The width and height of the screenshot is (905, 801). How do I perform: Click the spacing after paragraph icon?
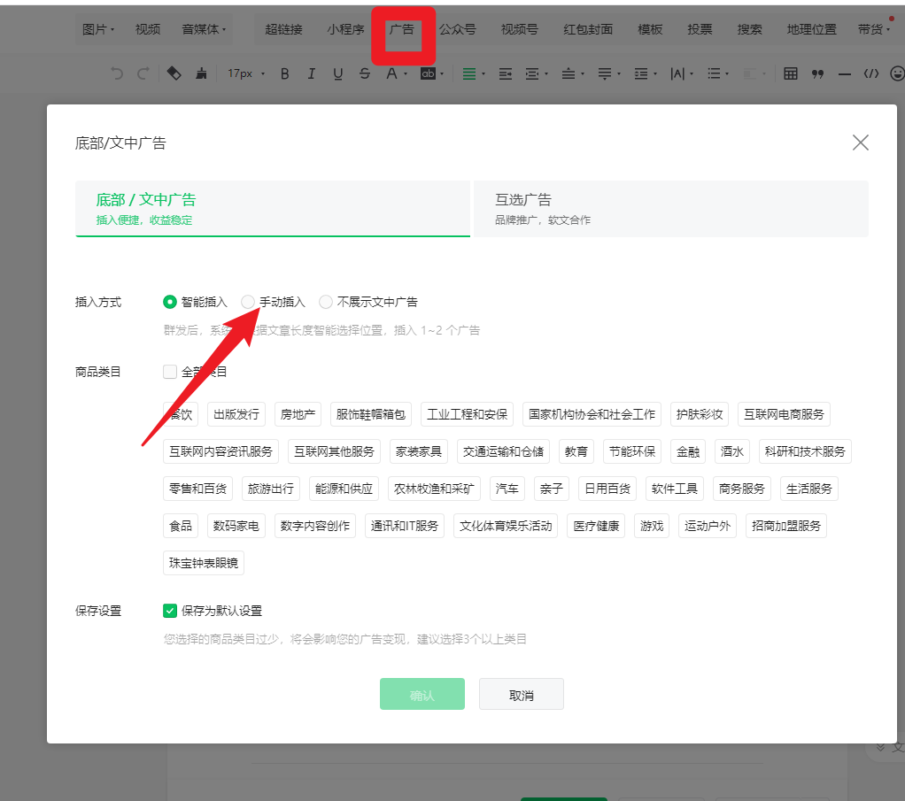click(x=604, y=73)
